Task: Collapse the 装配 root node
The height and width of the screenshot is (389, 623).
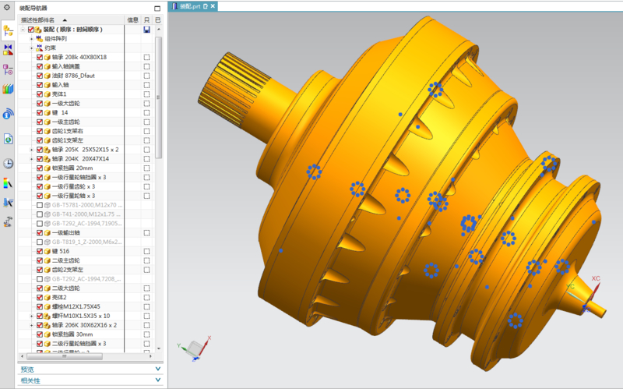Action: pyautogui.click(x=23, y=30)
